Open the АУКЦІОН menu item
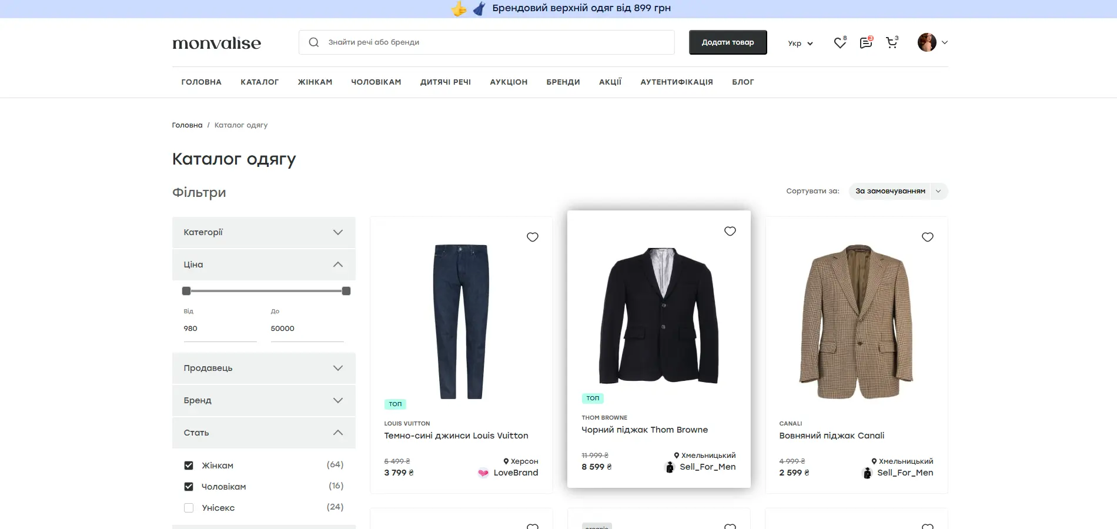The height and width of the screenshot is (529, 1117). pos(509,82)
